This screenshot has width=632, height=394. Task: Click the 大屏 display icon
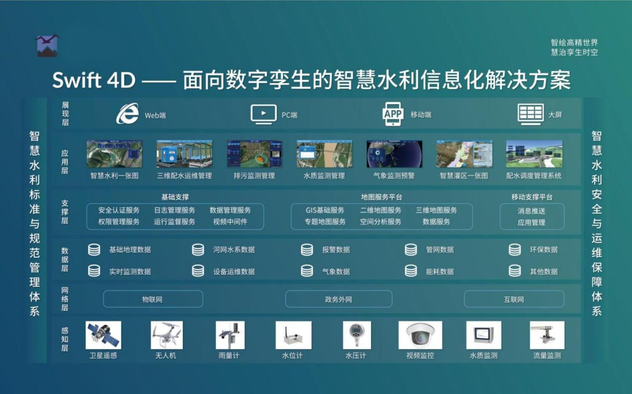[531, 112]
